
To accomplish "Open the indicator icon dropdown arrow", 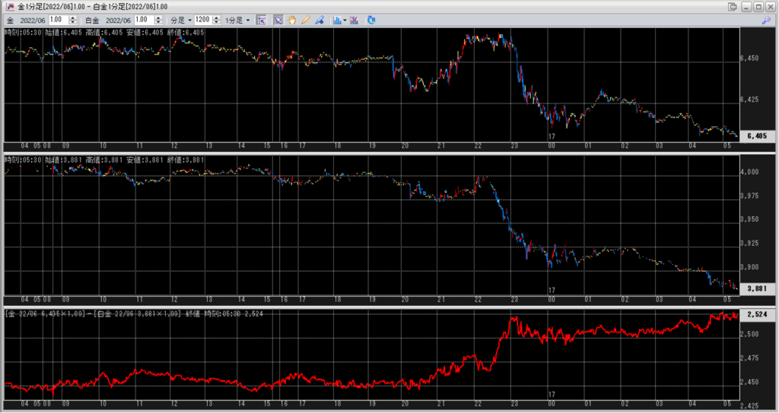I will [345, 20].
